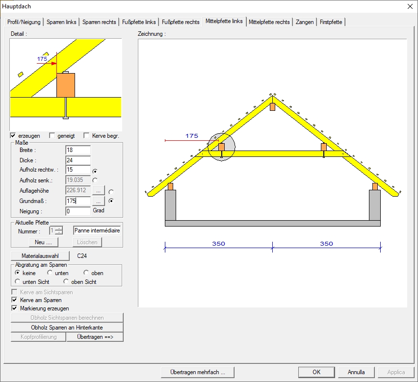418x382 pixels.
Task: Open the 'Profil/Neigung' tab
Action: coord(24,22)
